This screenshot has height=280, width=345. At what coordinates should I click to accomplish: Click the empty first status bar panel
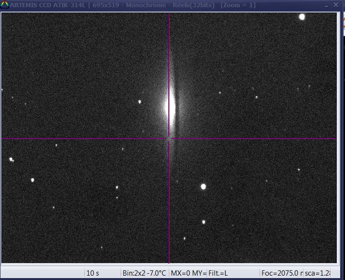pos(42,273)
